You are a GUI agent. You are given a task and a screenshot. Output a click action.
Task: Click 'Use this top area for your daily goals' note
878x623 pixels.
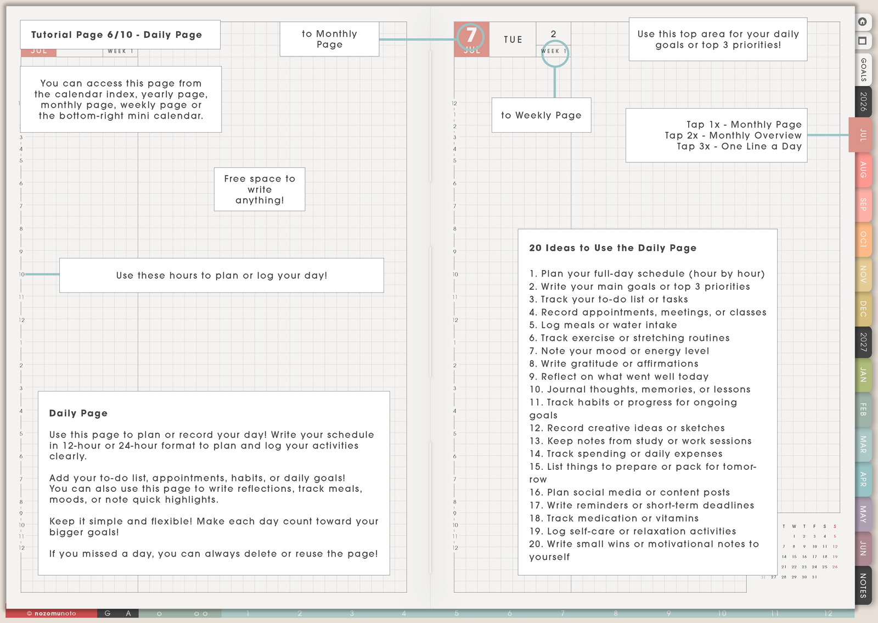[718, 40]
